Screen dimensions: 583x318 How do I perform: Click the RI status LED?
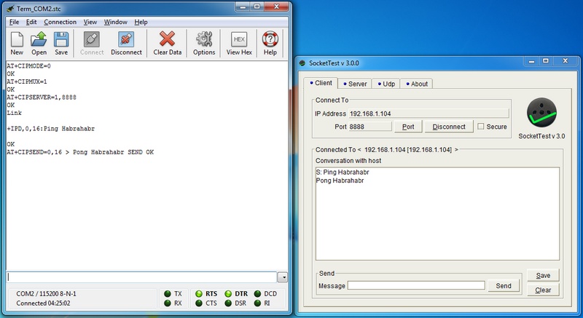(x=257, y=303)
